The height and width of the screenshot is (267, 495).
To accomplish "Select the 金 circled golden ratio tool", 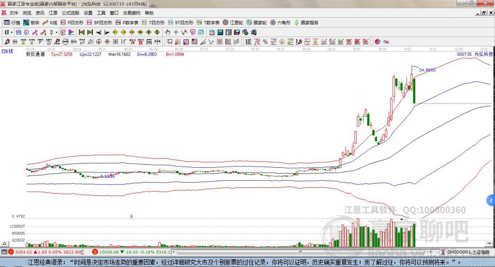I will pos(282,42).
